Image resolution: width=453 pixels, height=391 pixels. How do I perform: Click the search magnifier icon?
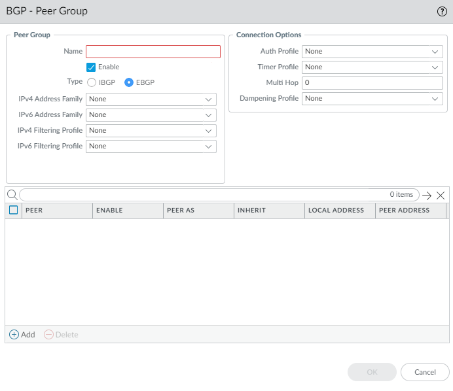12,195
